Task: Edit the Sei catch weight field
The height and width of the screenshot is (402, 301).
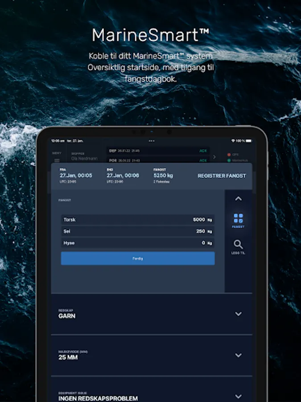Action: (138, 231)
